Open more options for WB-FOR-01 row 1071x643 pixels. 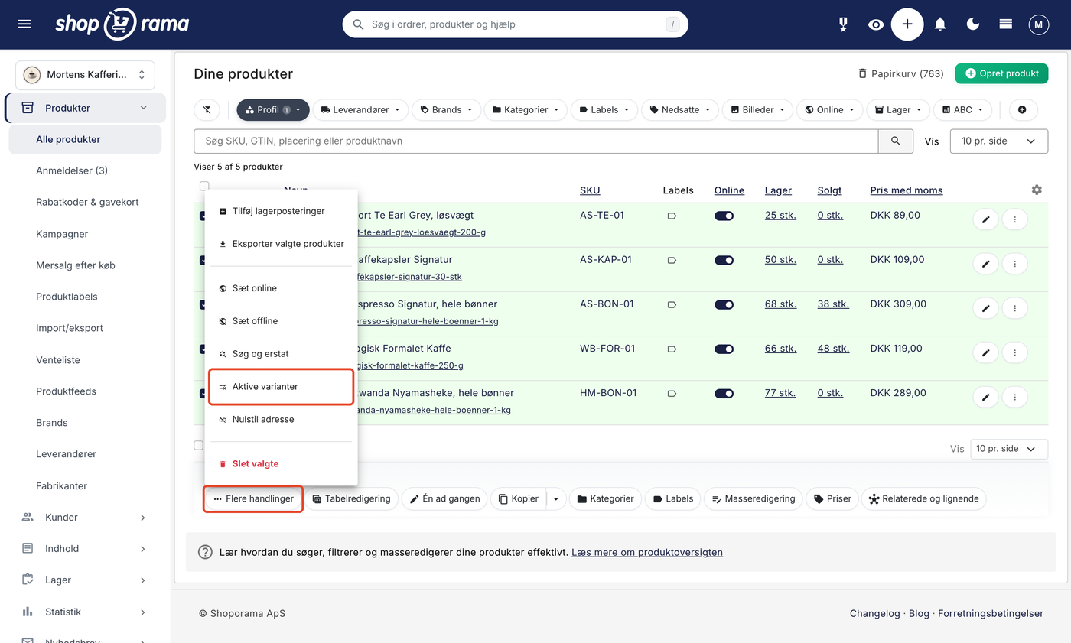pos(1015,352)
